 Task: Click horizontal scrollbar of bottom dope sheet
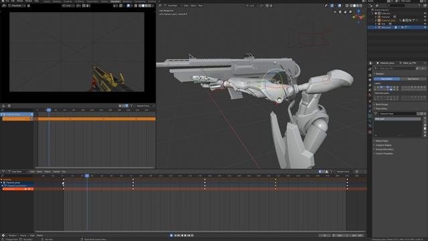pos(201,232)
